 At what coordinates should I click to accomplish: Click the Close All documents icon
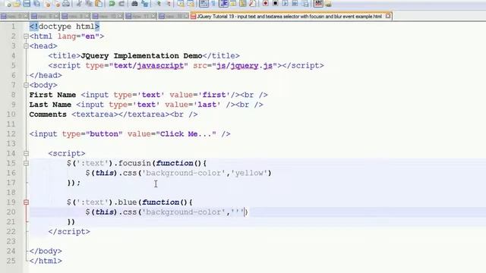tap(57, 4)
